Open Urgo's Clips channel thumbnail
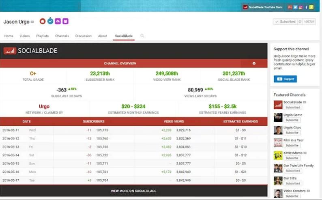322x200 pixels. click(278, 130)
